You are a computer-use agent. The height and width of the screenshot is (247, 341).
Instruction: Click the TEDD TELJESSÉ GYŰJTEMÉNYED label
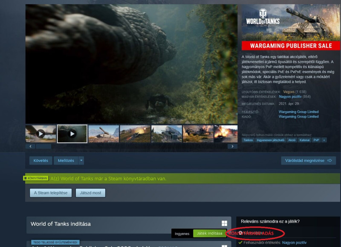pos(55,242)
